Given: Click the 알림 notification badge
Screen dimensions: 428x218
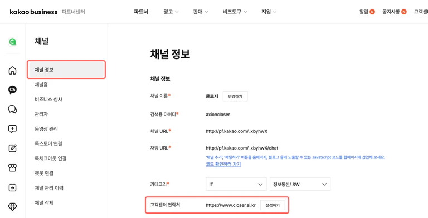Looking at the screenshot, I should coord(372,12).
